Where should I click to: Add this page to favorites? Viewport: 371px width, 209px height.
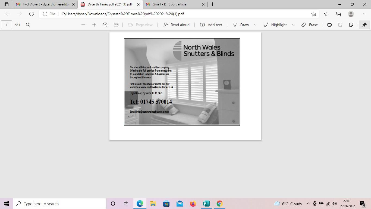click(x=313, y=14)
